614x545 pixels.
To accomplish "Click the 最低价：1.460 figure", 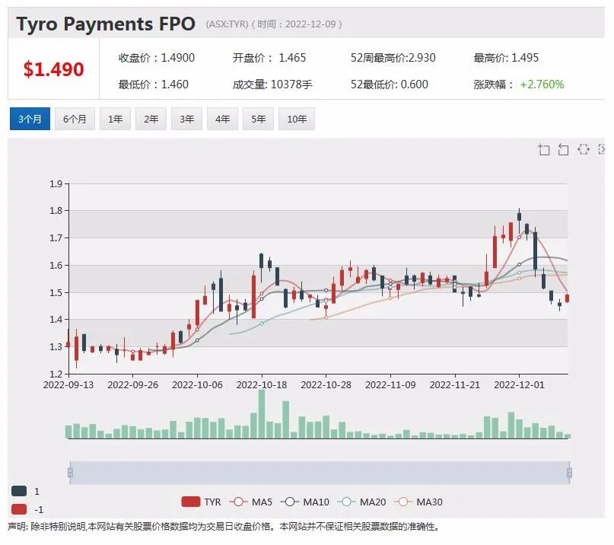I will click(154, 84).
